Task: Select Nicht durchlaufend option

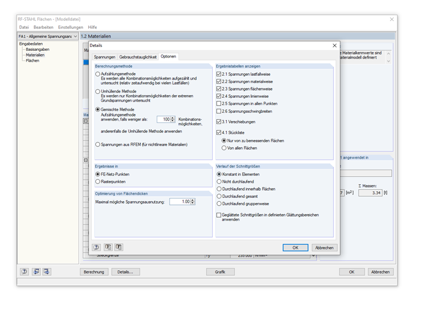Action: (x=219, y=182)
